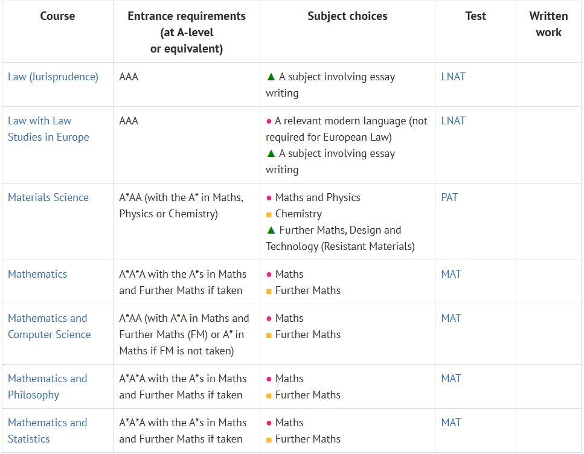This screenshot has width=584, height=454.
Task: Click LNAT link in Law (Jurisprudence) row
Action: pyautogui.click(x=453, y=77)
